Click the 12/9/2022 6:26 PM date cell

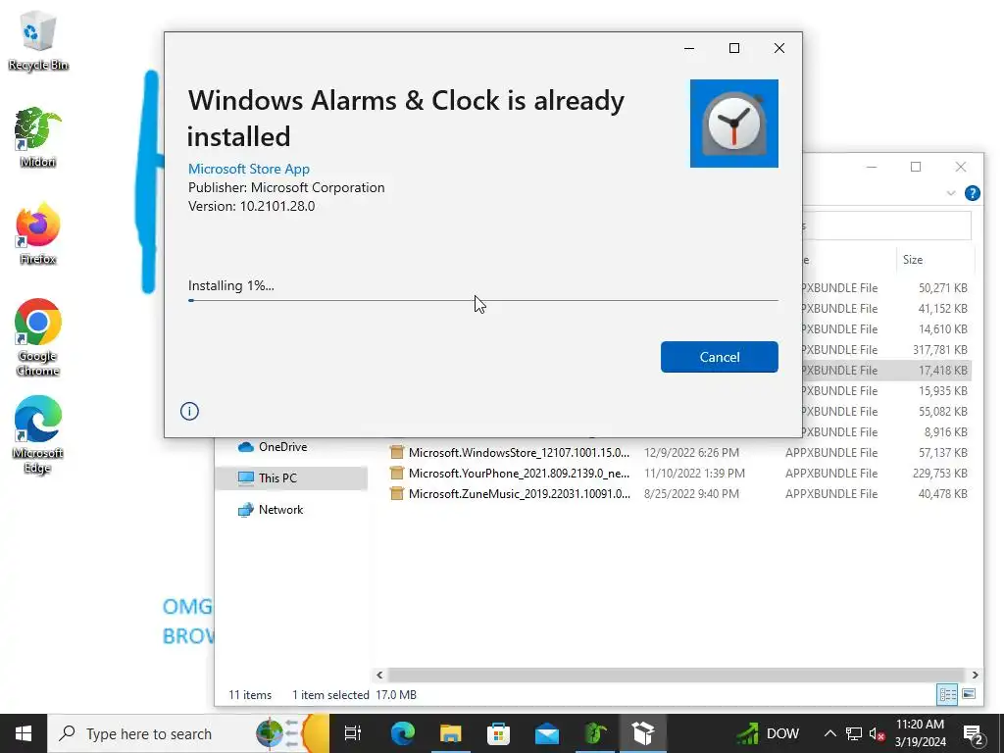pyautogui.click(x=691, y=453)
